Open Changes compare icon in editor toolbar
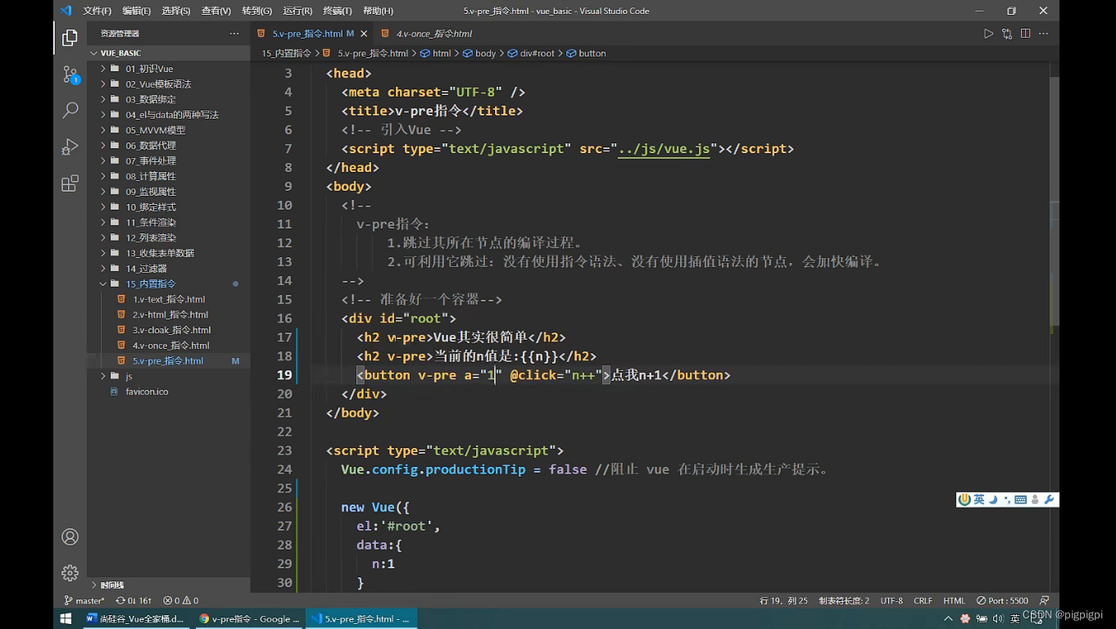 pyautogui.click(x=1007, y=34)
